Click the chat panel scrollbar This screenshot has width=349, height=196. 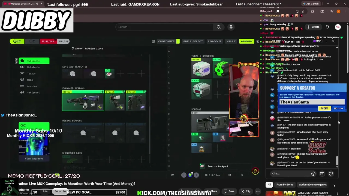pyautogui.click(x=337, y=161)
